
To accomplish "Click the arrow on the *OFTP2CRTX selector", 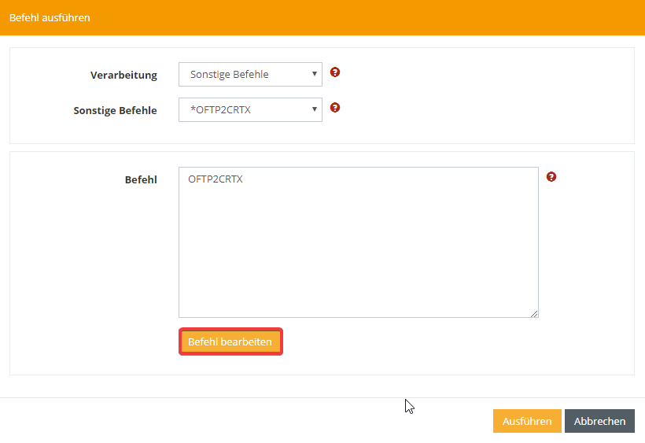I will point(314,110).
